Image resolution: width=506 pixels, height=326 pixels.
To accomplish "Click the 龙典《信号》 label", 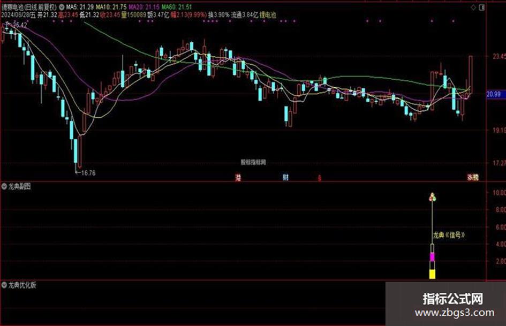I will click(449, 236).
